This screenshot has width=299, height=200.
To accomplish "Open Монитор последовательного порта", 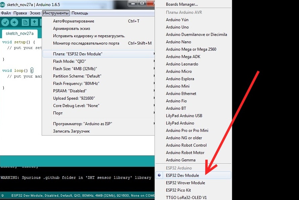I will pyautogui.click(x=98, y=43).
